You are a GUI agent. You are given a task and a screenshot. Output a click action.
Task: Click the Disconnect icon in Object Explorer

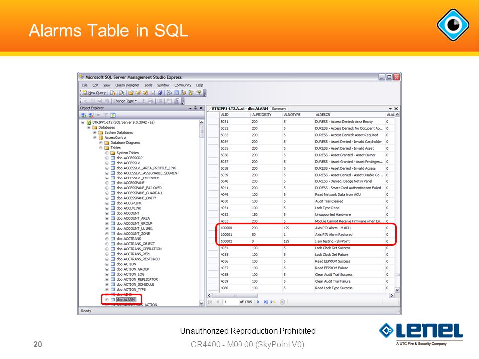(x=91, y=115)
